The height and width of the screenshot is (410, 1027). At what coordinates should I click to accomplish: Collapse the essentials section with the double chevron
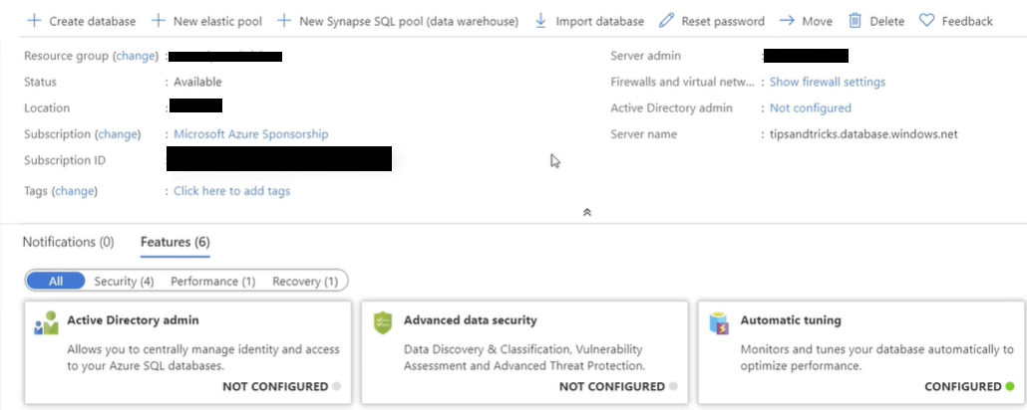click(587, 212)
